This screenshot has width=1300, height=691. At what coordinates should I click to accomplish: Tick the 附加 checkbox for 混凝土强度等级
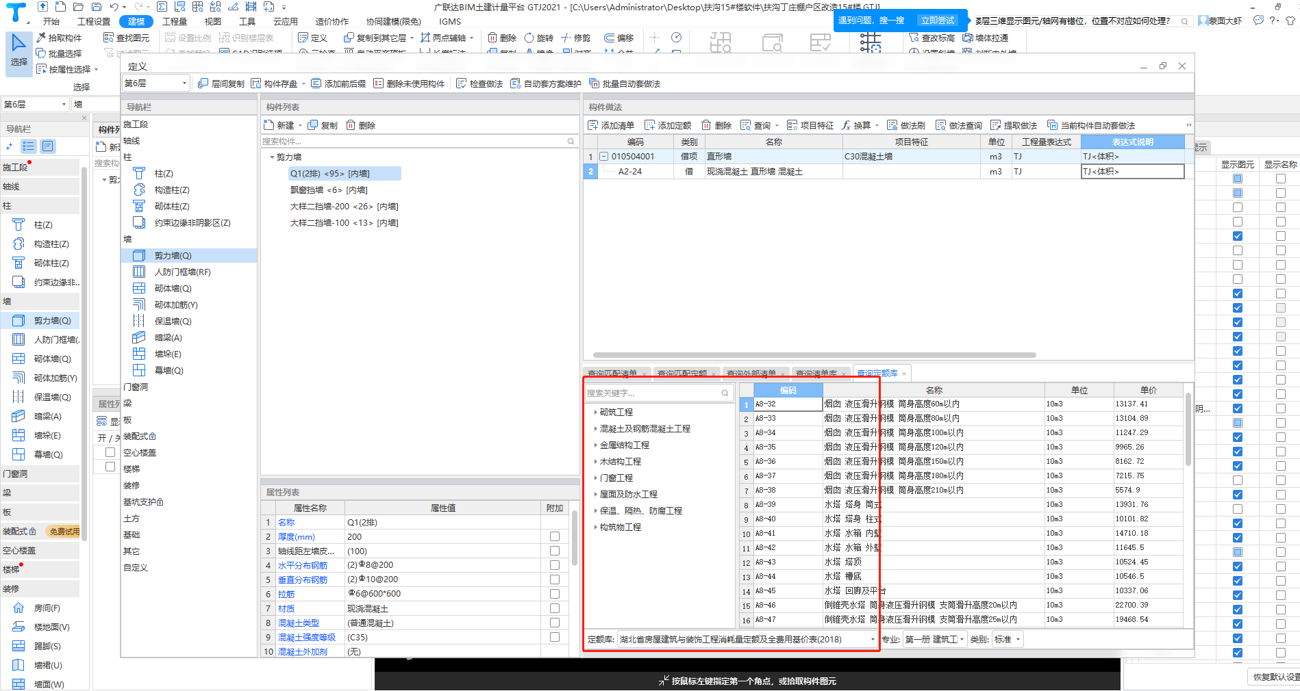(x=554, y=637)
